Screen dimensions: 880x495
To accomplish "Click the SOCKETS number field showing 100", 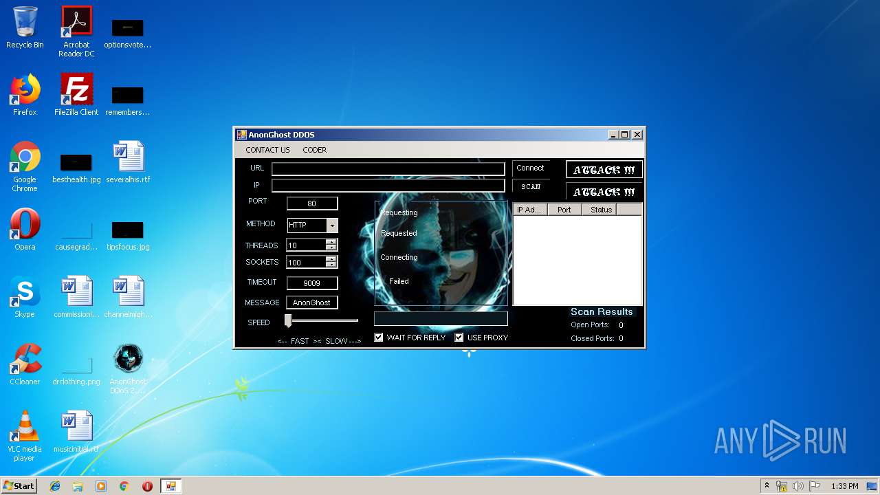I will [x=306, y=262].
